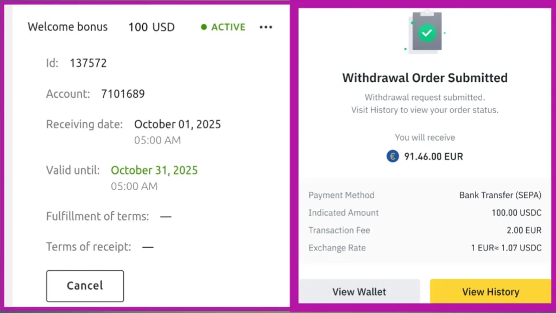
Task: Click the green checkmark clipboard icon
Action: click(x=427, y=33)
